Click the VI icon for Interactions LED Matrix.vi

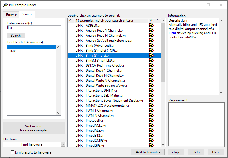(151, 96)
